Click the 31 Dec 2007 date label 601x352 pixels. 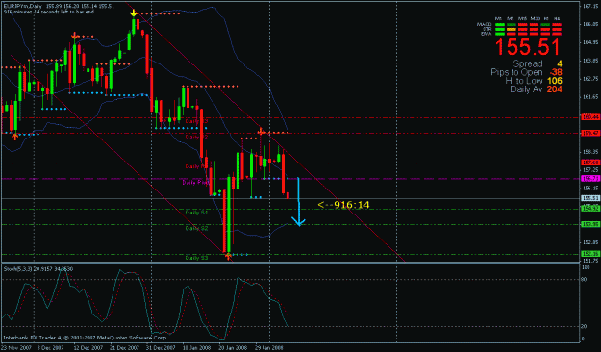click(x=161, y=348)
